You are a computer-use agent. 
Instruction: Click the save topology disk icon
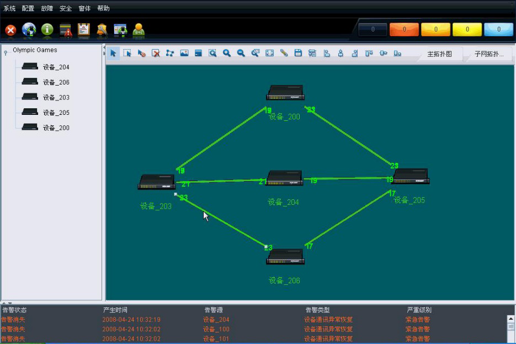(x=298, y=54)
